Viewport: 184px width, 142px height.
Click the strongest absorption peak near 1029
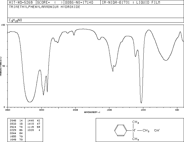pyautogui.click(x=141, y=102)
